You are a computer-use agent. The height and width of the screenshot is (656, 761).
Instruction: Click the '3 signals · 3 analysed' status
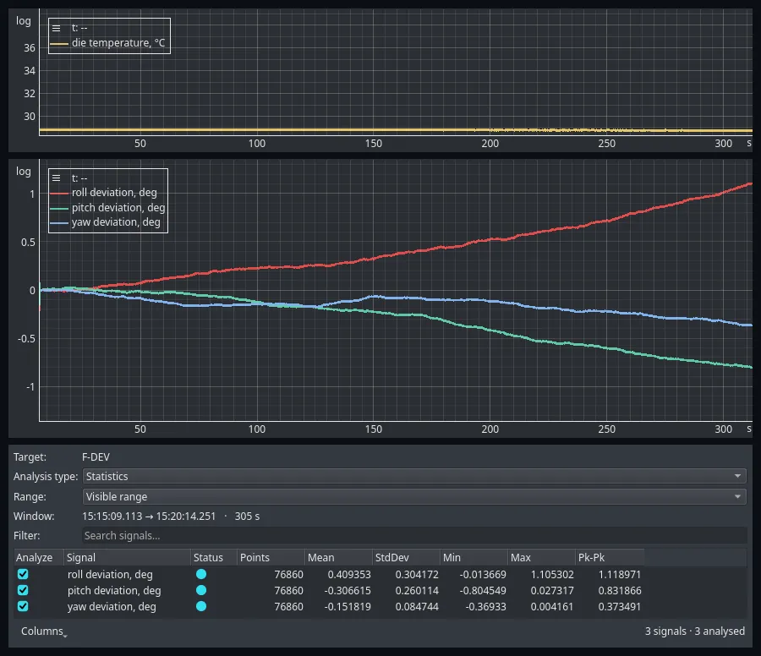(694, 631)
